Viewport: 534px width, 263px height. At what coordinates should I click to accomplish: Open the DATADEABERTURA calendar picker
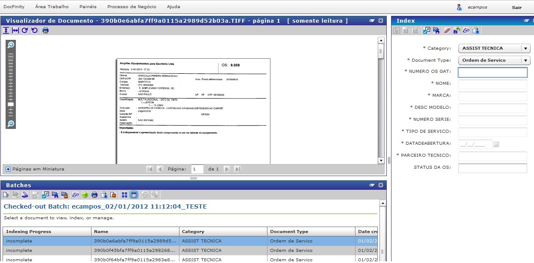tap(496, 144)
